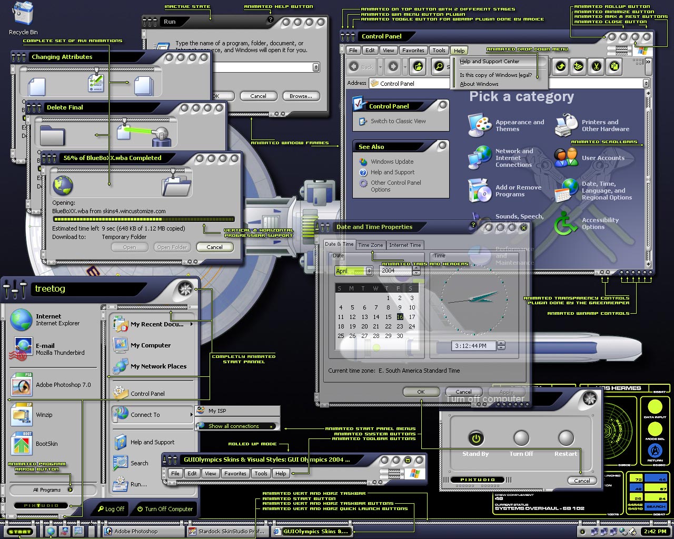This screenshot has height=539, width=674.
Task: Open the Run dialog combo box arrow
Action: [316, 67]
